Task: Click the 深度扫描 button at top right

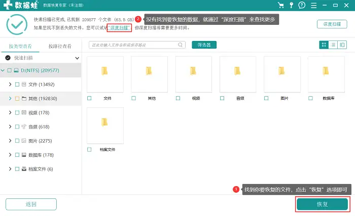Action: [x=332, y=24]
